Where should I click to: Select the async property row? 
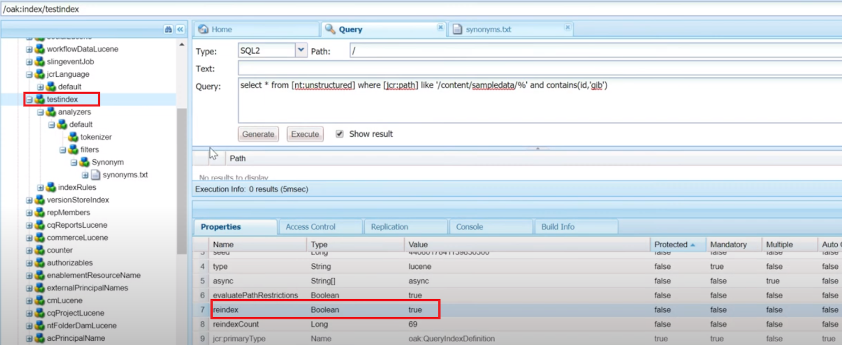click(x=518, y=281)
